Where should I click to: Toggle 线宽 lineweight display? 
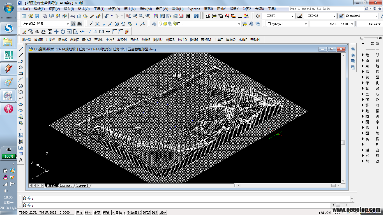click(163, 212)
